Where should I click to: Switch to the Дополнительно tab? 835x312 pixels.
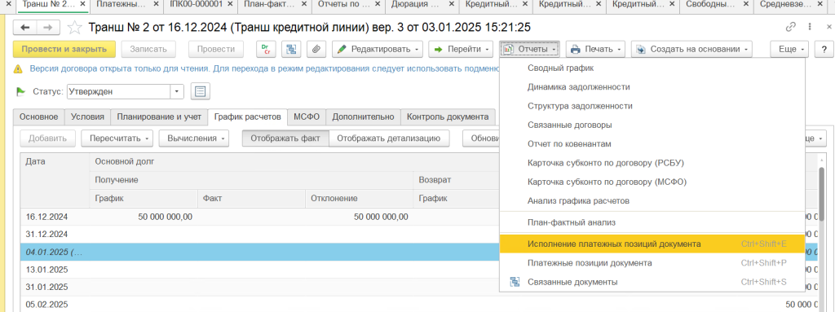pos(363,116)
